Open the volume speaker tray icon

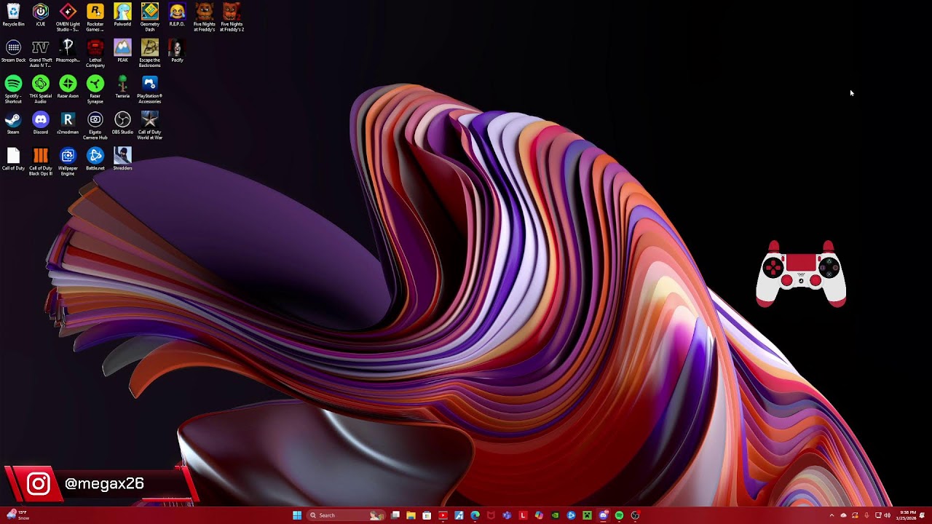[x=887, y=515]
